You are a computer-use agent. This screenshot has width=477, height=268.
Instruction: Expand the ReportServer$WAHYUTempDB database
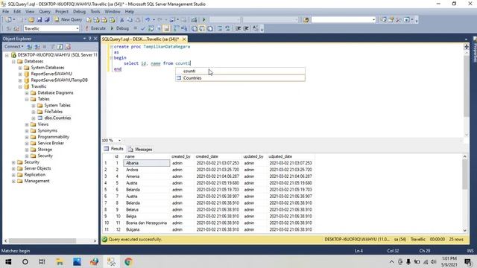coord(20,80)
